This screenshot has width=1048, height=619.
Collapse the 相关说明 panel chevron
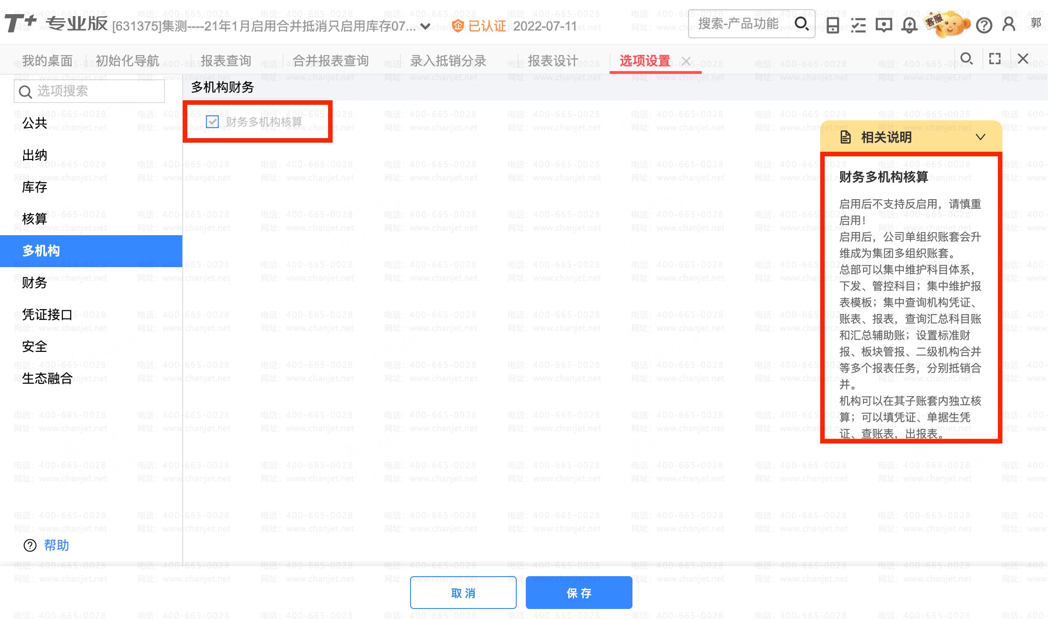pyautogui.click(x=981, y=137)
